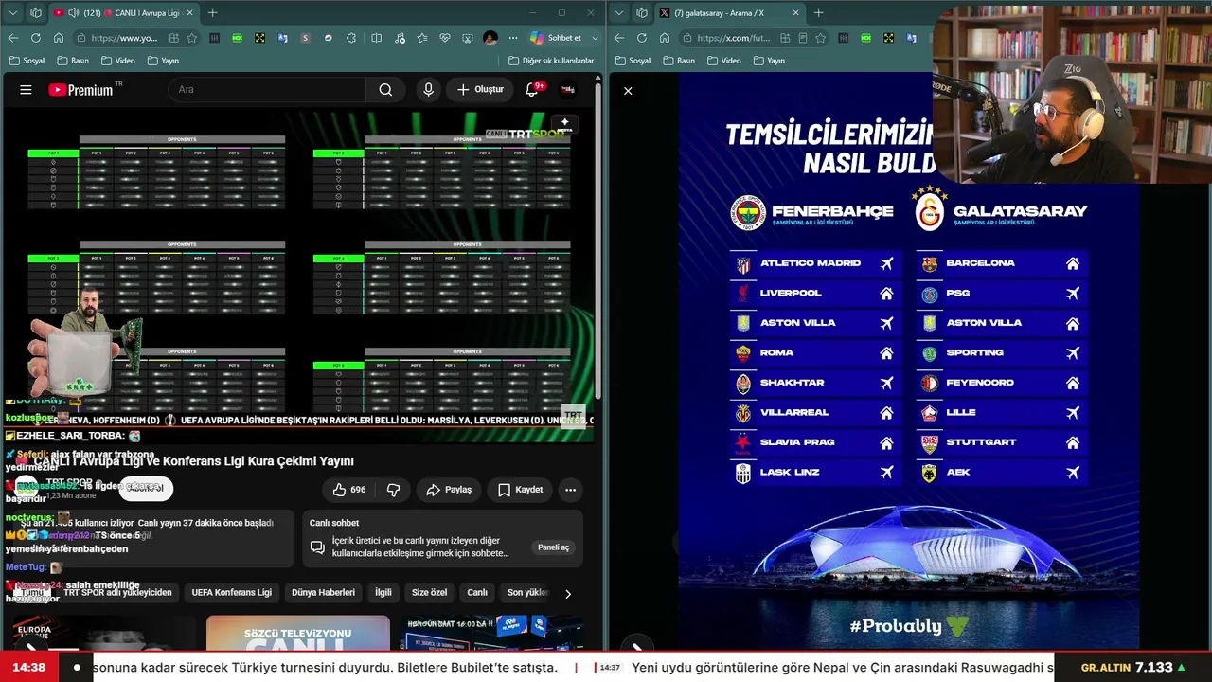Viewport: 1212px width, 682px height.
Task: Open extensions puzzle menu in YouTube window
Action: pos(351,38)
